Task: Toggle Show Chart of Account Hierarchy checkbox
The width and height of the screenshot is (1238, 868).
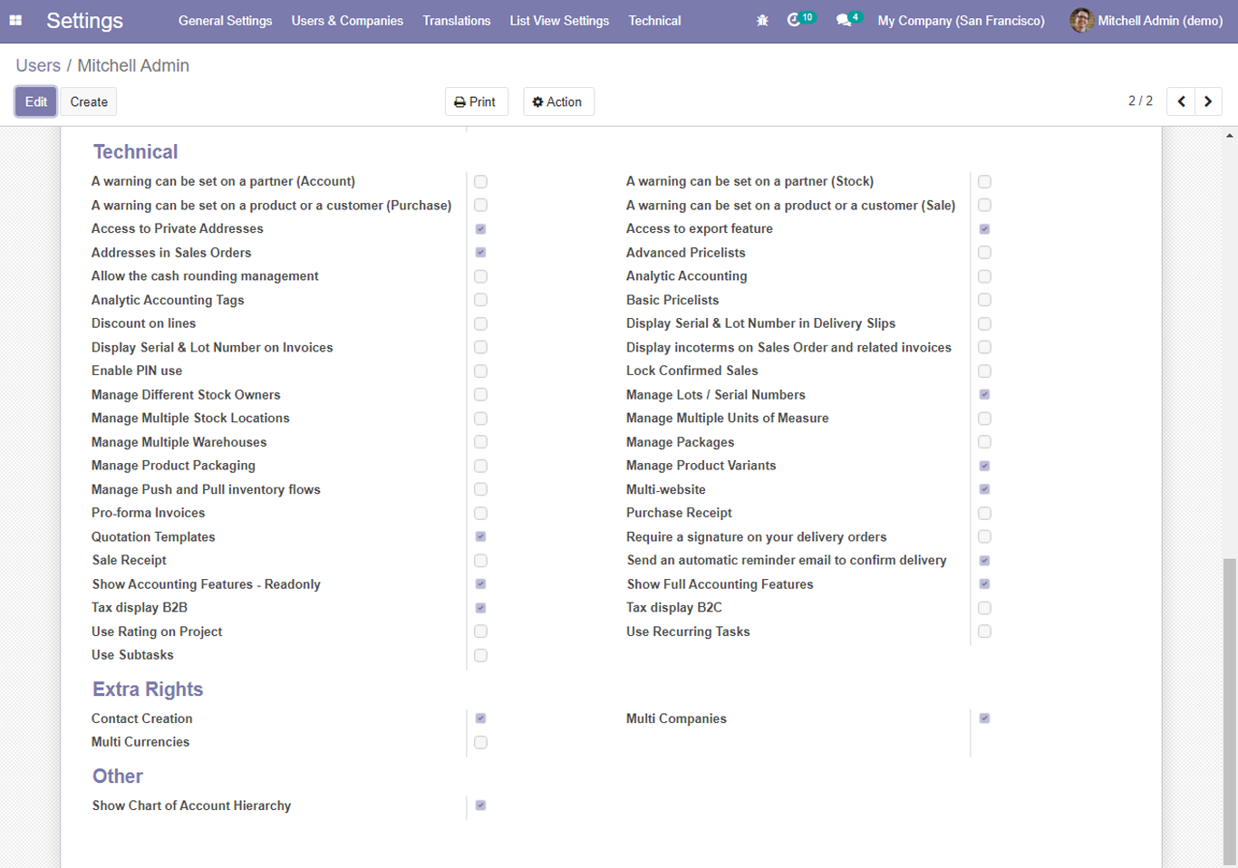Action: [480, 805]
